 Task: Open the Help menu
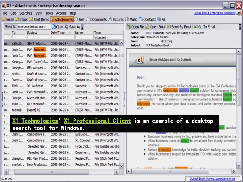coord(73,13)
